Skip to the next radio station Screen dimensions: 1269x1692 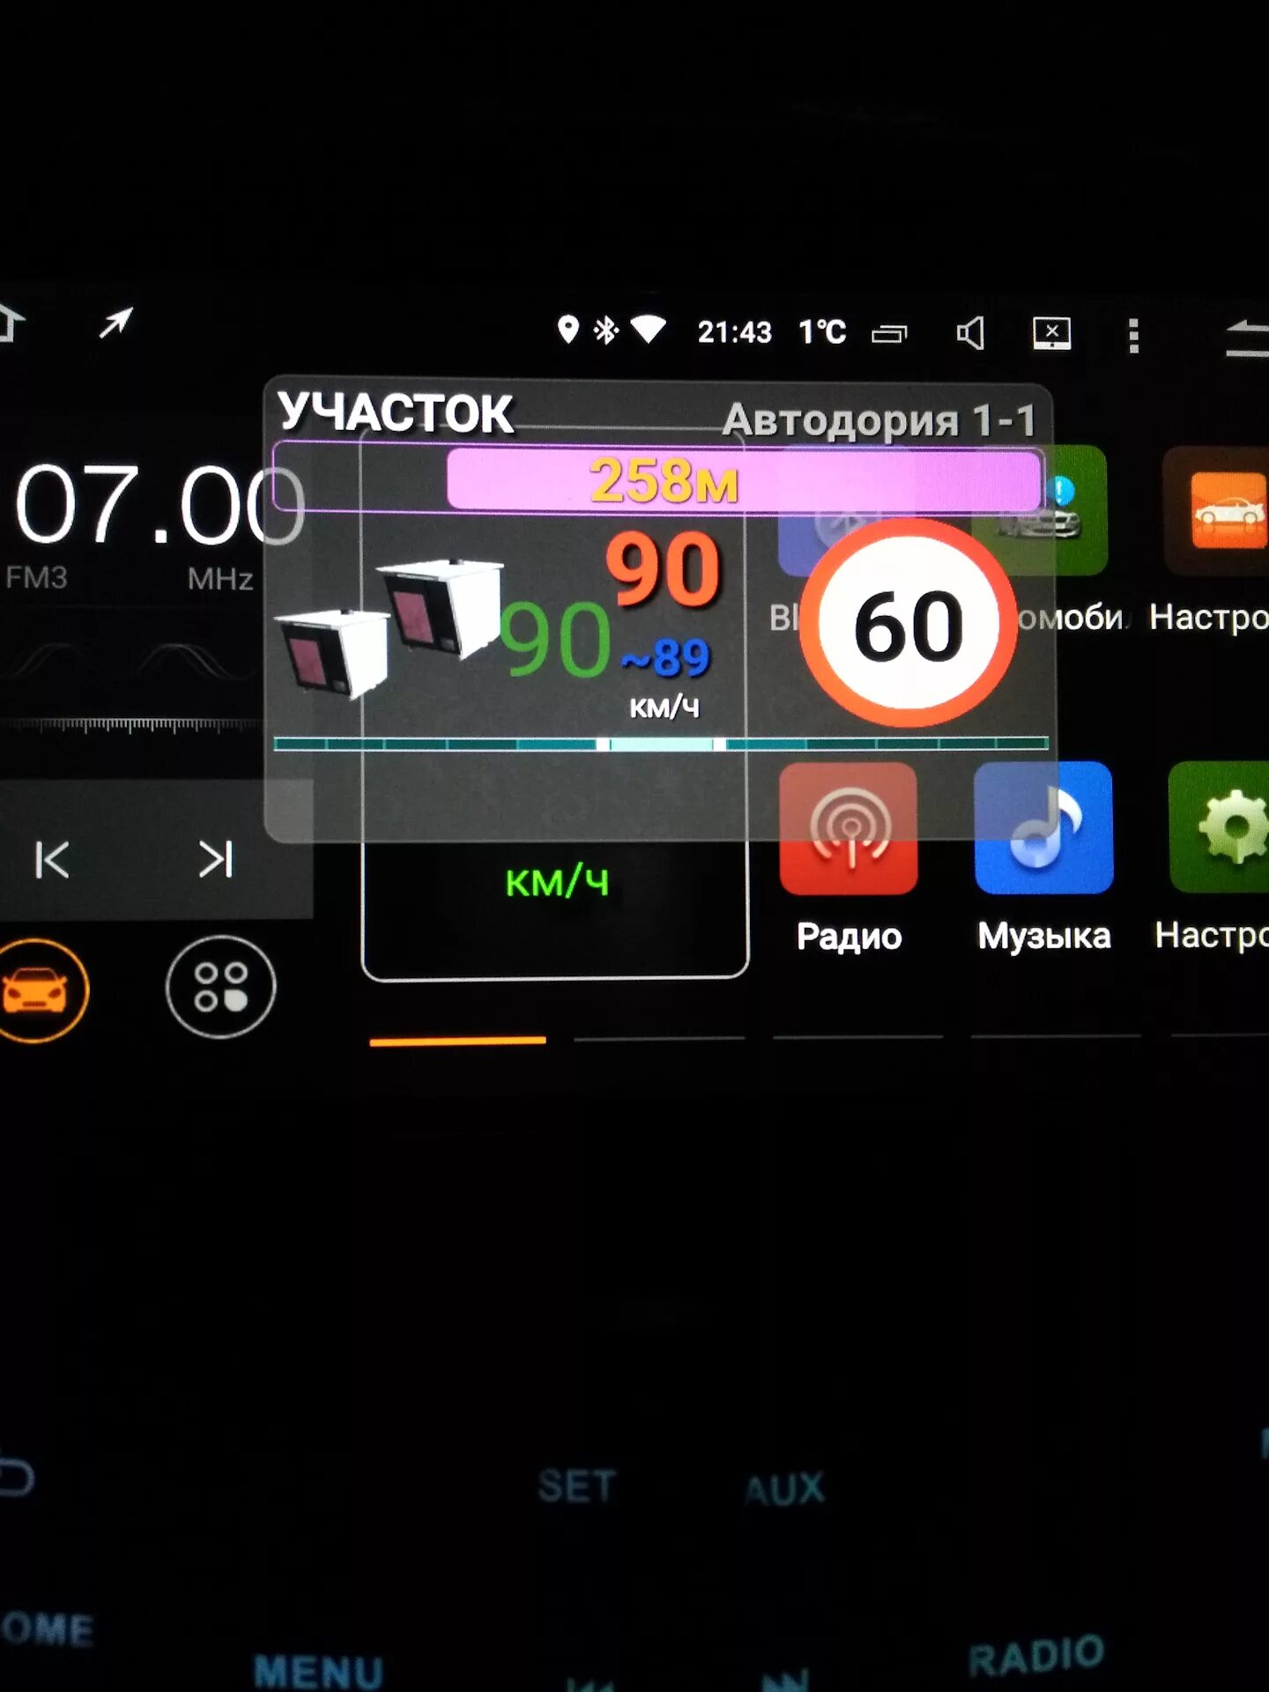(215, 860)
